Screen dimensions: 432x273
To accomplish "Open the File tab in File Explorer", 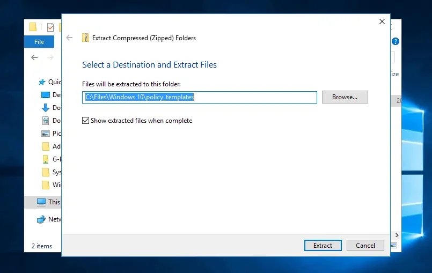I will 39,42.
